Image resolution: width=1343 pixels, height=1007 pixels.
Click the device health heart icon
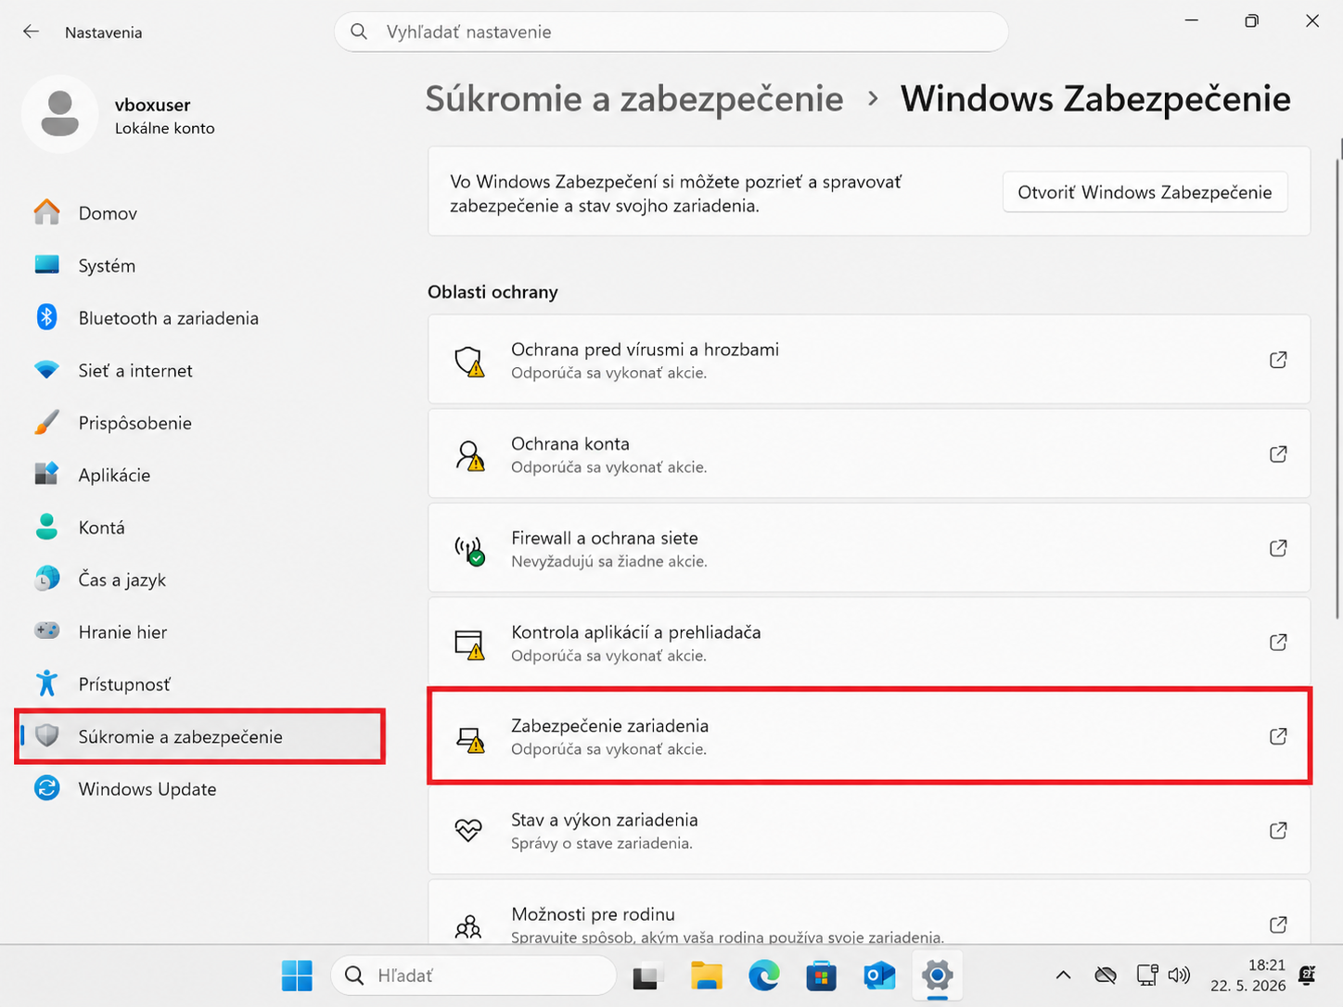pyautogui.click(x=468, y=830)
